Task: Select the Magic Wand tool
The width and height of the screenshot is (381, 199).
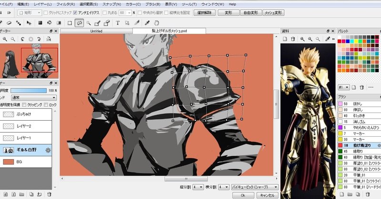Action: [89, 23]
